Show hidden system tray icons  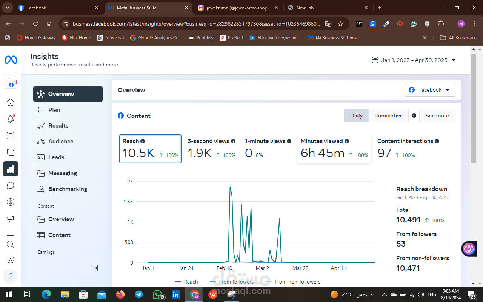384,294
